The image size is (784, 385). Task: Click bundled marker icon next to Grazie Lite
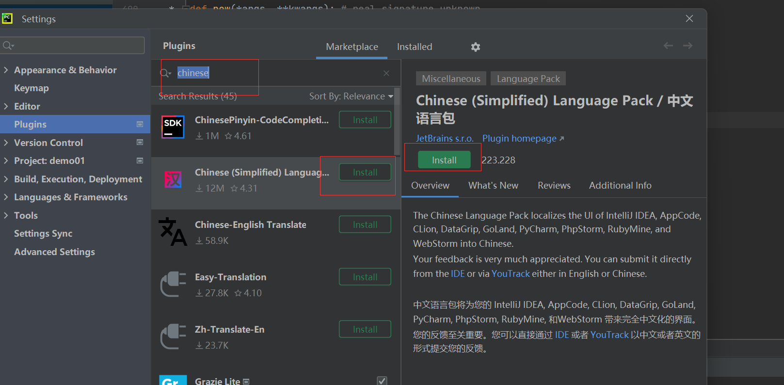[x=246, y=382]
